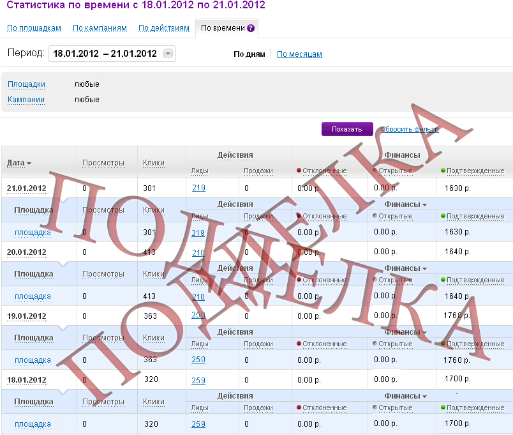Click grey Открытые dot in 18.01.2012 sub-table
Viewport: 513px width, 435px height.
click(375, 408)
